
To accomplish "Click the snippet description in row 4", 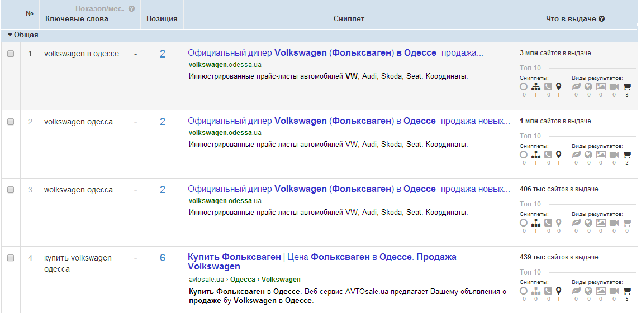I will (x=348, y=296).
